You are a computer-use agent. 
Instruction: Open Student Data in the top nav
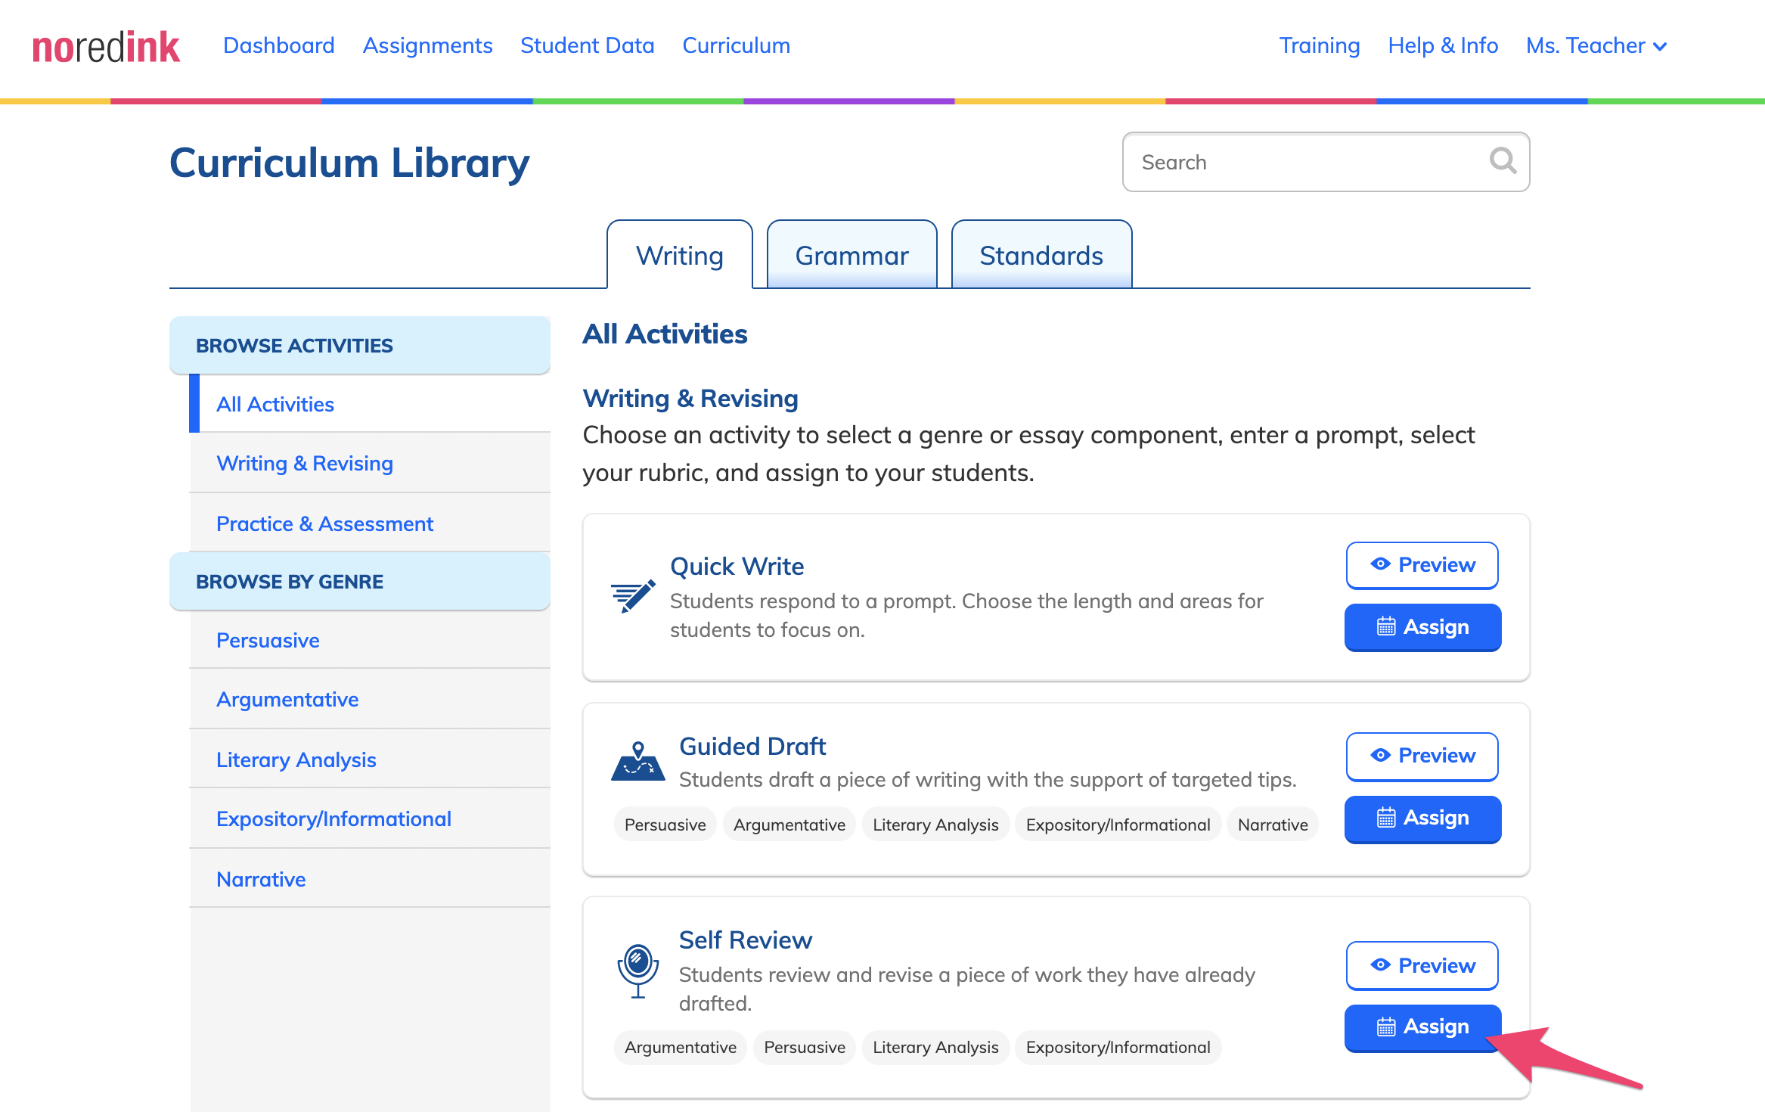coord(587,45)
